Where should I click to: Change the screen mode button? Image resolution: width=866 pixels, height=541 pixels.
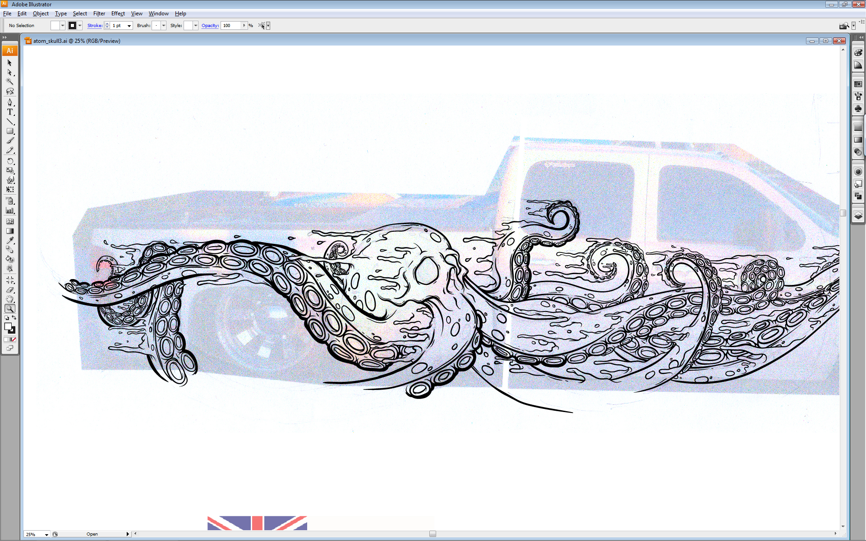9,348
